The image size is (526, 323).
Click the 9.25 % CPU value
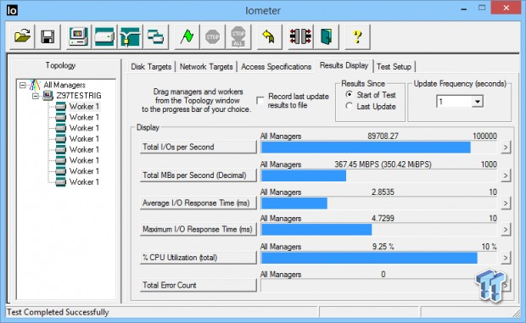tap(383, 247)
